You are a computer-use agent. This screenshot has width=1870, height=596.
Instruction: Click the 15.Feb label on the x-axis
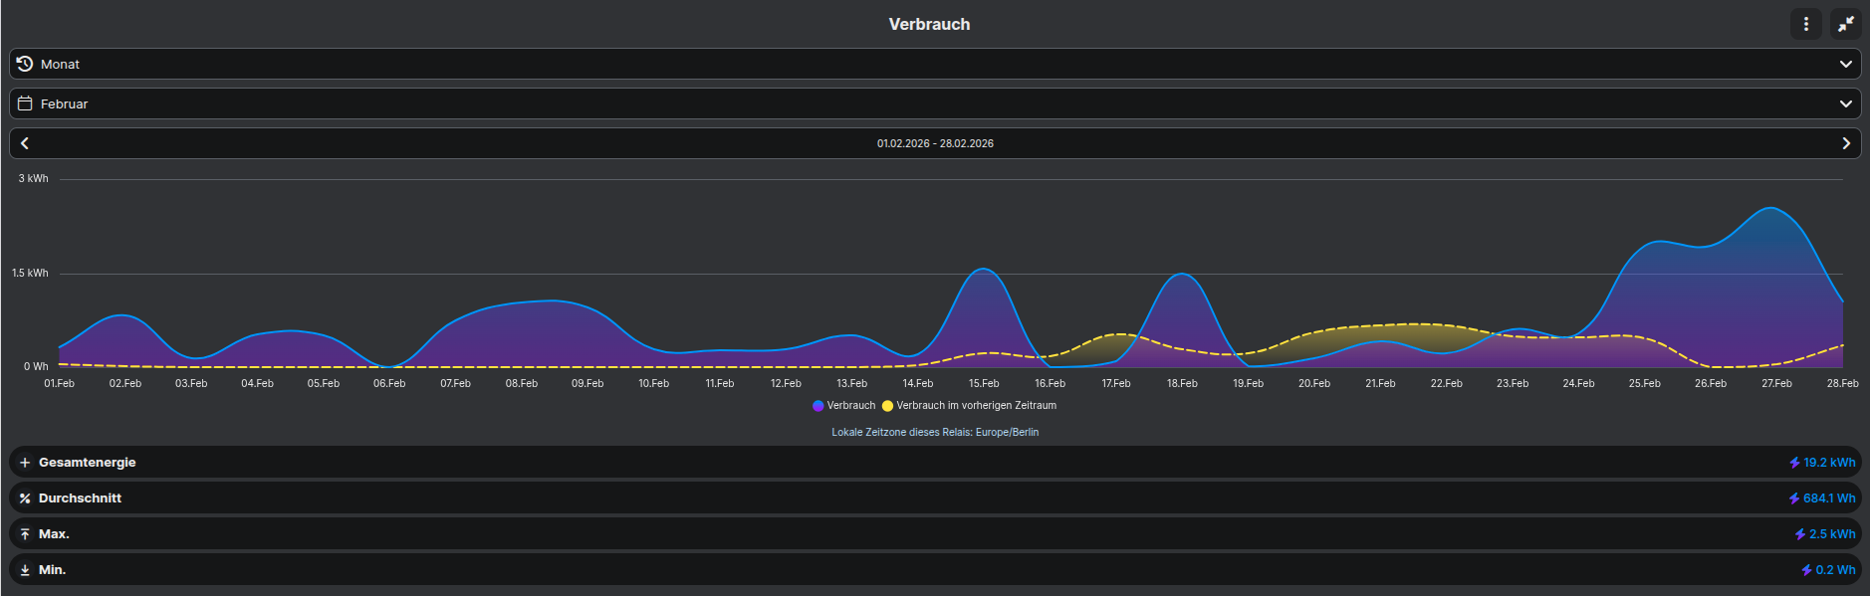point(984,383)
